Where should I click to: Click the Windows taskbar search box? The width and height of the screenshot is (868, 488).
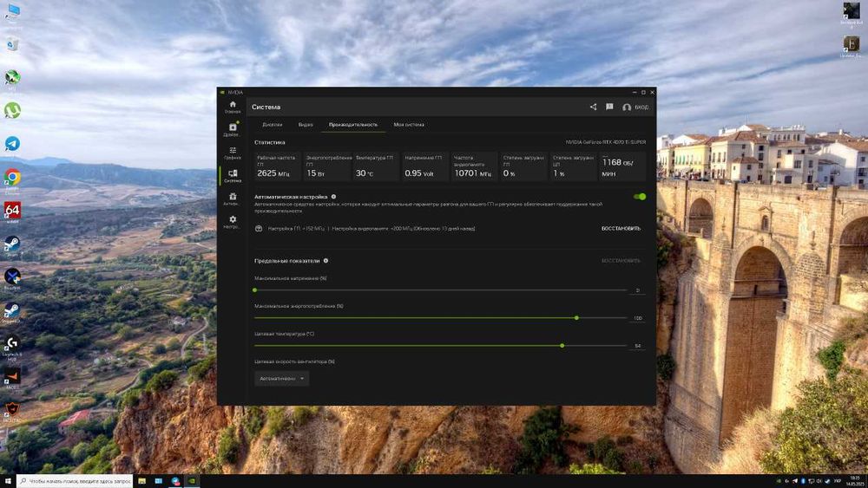point(74,481)
